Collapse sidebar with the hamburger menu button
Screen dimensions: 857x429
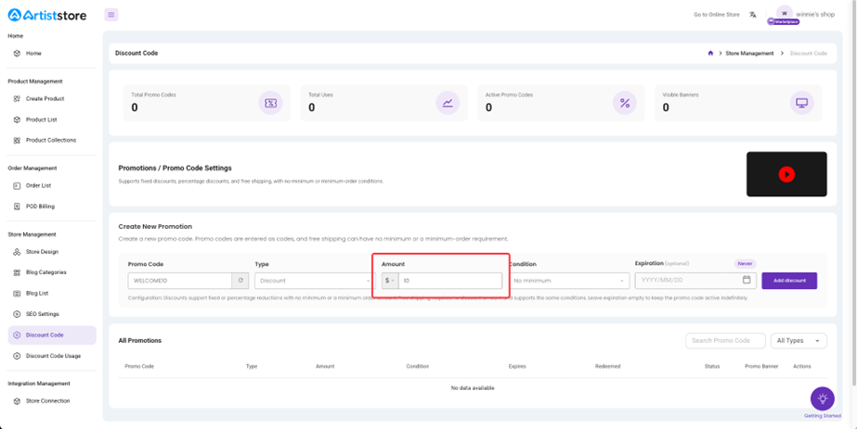pos(111,15)
